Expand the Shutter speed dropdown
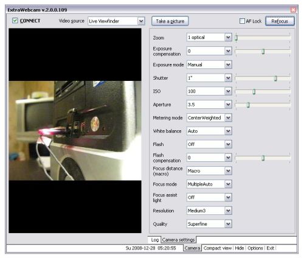 point(209,78)
